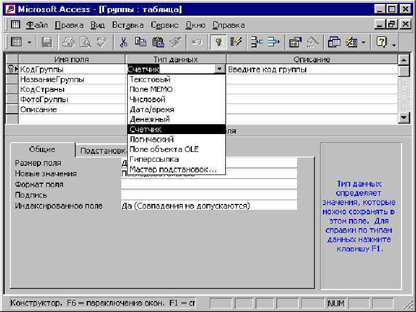Click the Print icon in toolbar
The height and width of the screenshot is (312, 416).
coord(68,42)
